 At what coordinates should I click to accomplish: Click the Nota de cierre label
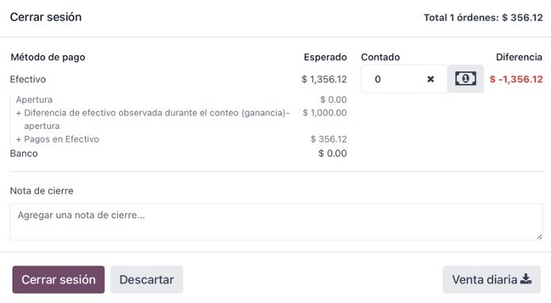point(41,191)
